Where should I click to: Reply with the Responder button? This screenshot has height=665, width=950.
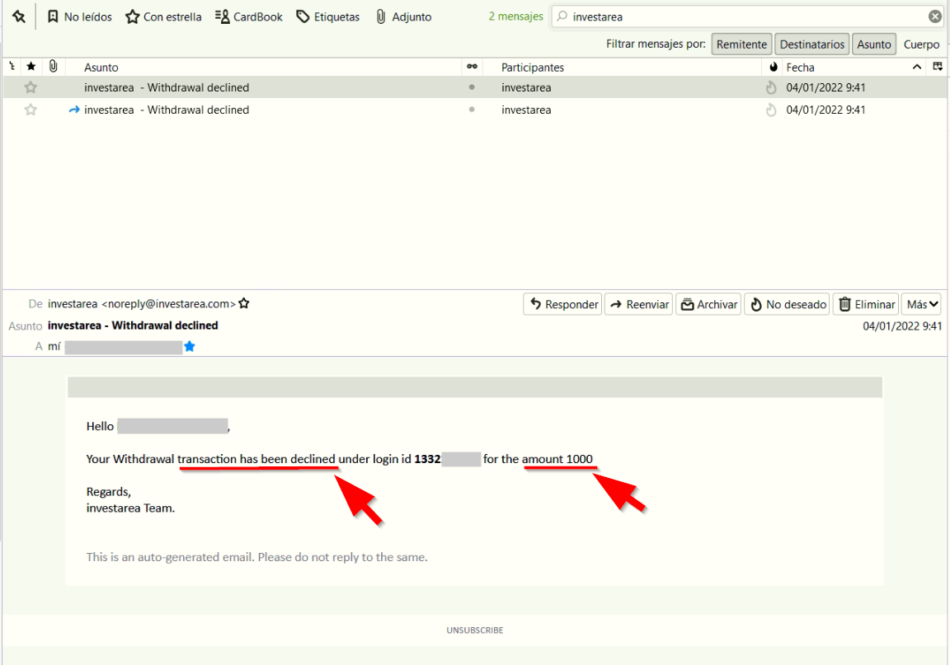click(x=563, y=304)
